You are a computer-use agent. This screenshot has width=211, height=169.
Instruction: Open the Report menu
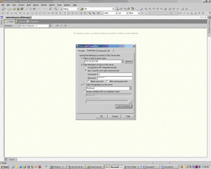coord(52,5)
